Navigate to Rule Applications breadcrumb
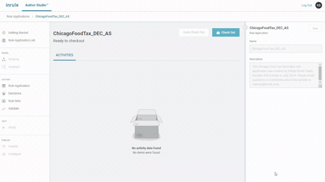 tap(18, 16)
